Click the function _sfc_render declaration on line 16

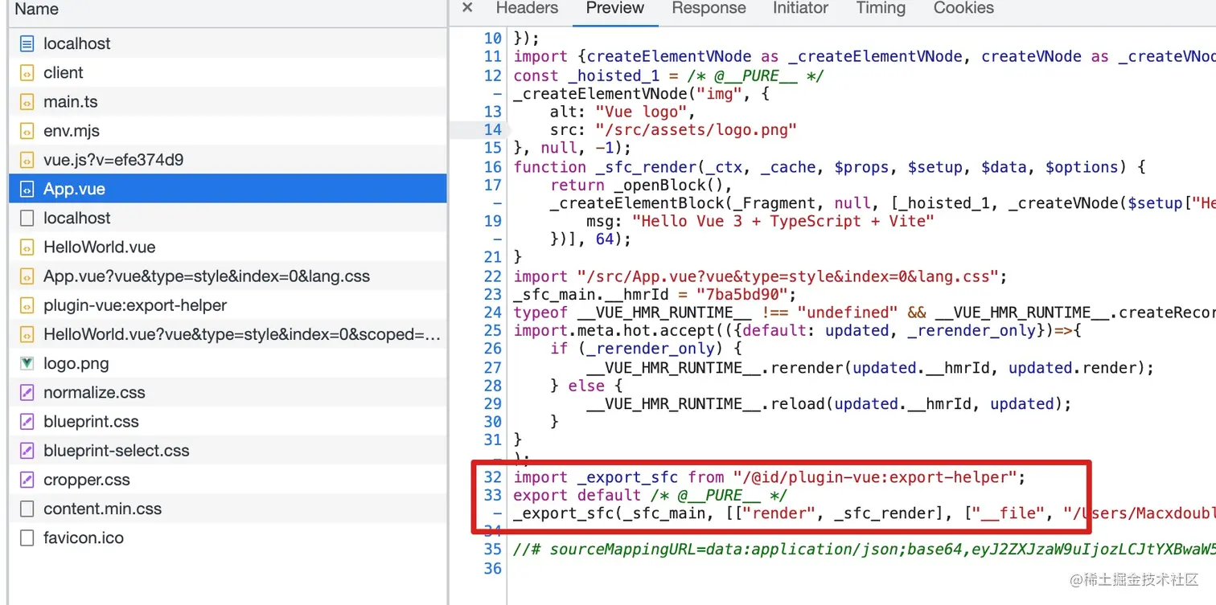click(x=829, y=167)
